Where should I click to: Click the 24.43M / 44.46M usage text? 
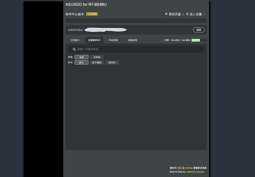tap(180, 40)
